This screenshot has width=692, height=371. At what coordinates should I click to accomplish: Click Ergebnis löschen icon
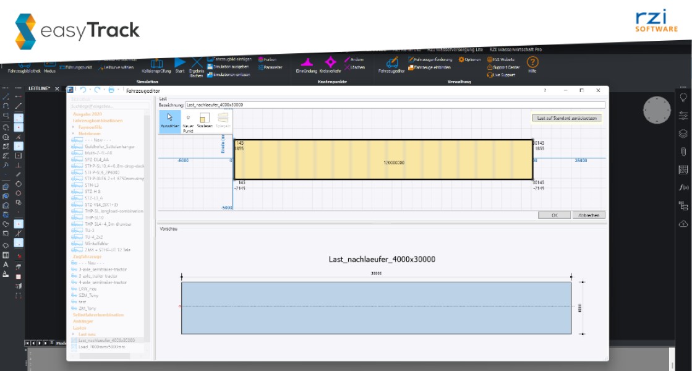point(197,65)
